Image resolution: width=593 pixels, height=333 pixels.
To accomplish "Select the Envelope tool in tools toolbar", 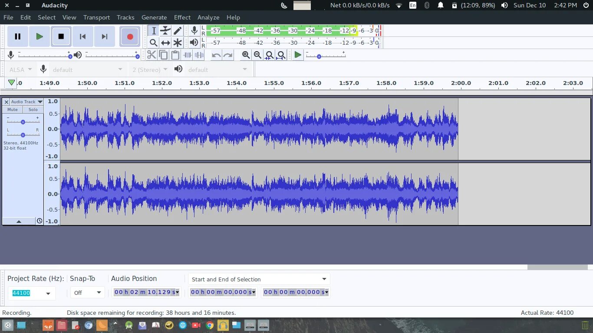I will pos(165,30).
